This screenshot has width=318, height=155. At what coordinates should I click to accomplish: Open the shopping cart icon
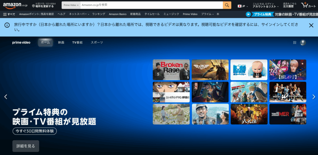pos(308,5)
